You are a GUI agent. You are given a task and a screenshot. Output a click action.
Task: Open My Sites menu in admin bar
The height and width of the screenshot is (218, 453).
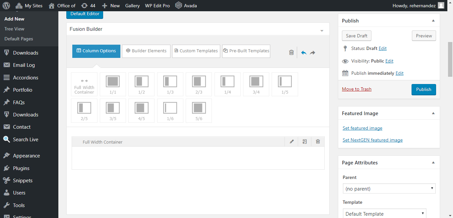click(29, 6)
